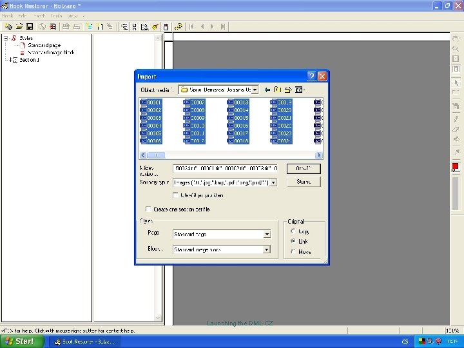
Task: Open the Block style dropdown
Action: [x=267, y=249]
